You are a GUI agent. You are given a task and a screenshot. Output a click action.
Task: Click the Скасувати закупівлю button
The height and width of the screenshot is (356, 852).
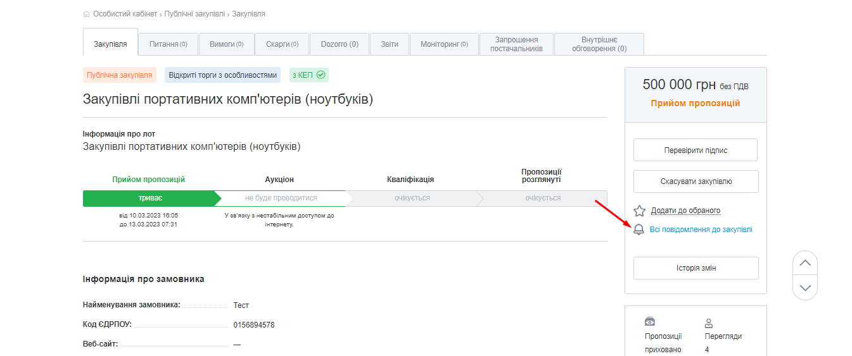[696, 181]
